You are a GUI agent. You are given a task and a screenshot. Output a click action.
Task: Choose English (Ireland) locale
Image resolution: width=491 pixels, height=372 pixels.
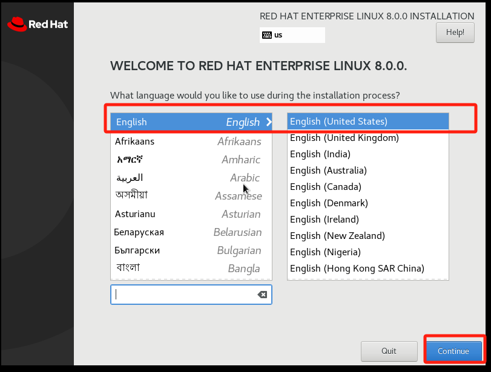point(368,220)
